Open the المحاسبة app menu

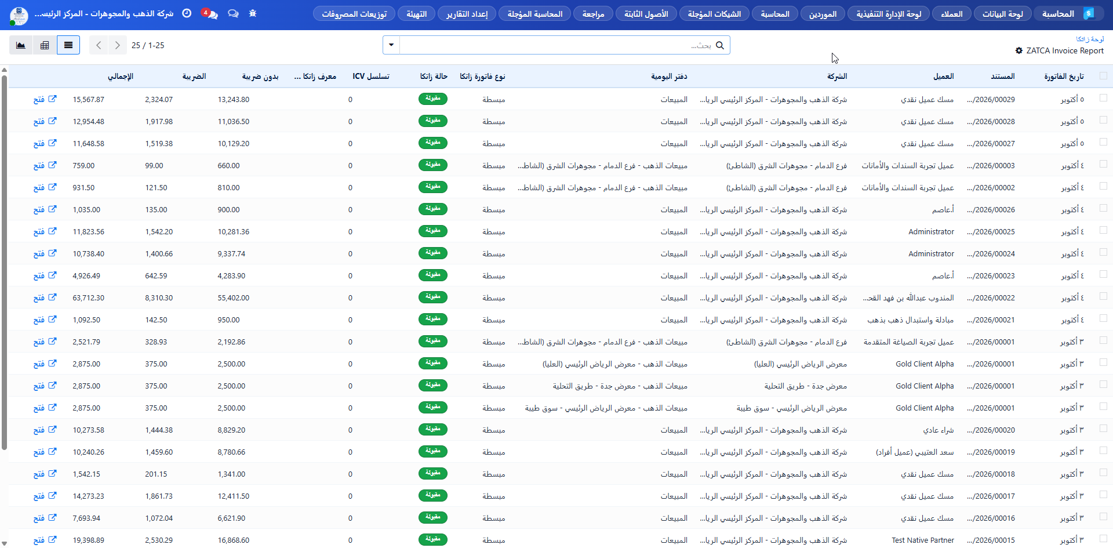[1058, 13]
